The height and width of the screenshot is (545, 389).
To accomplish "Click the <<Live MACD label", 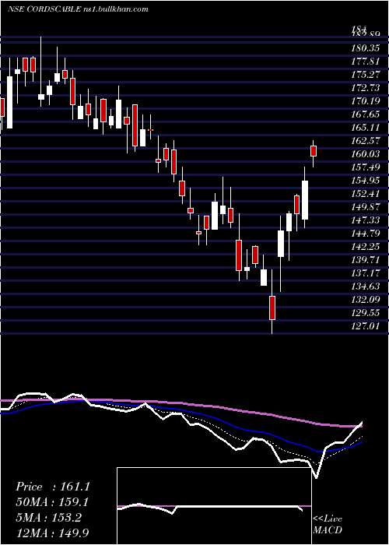I will pos(328,524).
